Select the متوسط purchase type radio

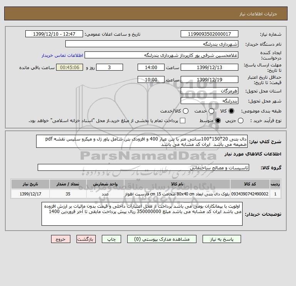[x=218, y=121]
